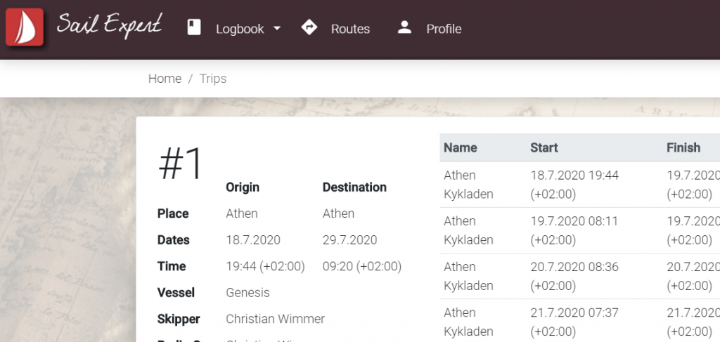Open the Profile page

(444, 29)
